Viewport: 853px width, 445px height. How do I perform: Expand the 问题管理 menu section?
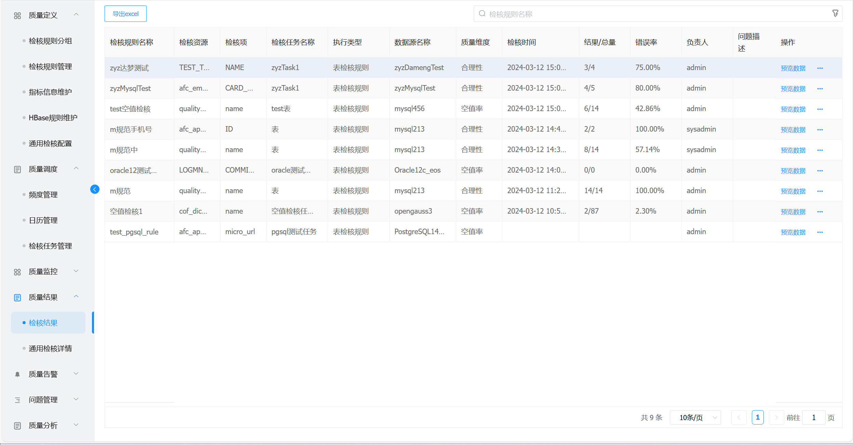pyautogui.click(x=76, y=399)
